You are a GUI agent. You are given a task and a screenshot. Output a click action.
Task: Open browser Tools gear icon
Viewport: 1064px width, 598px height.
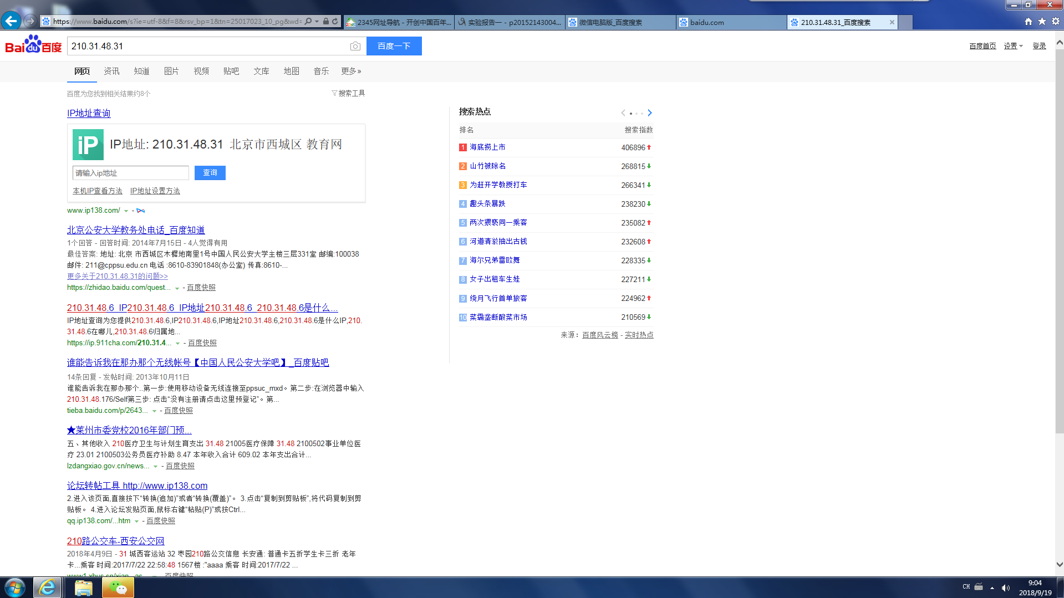[1056, 22]
